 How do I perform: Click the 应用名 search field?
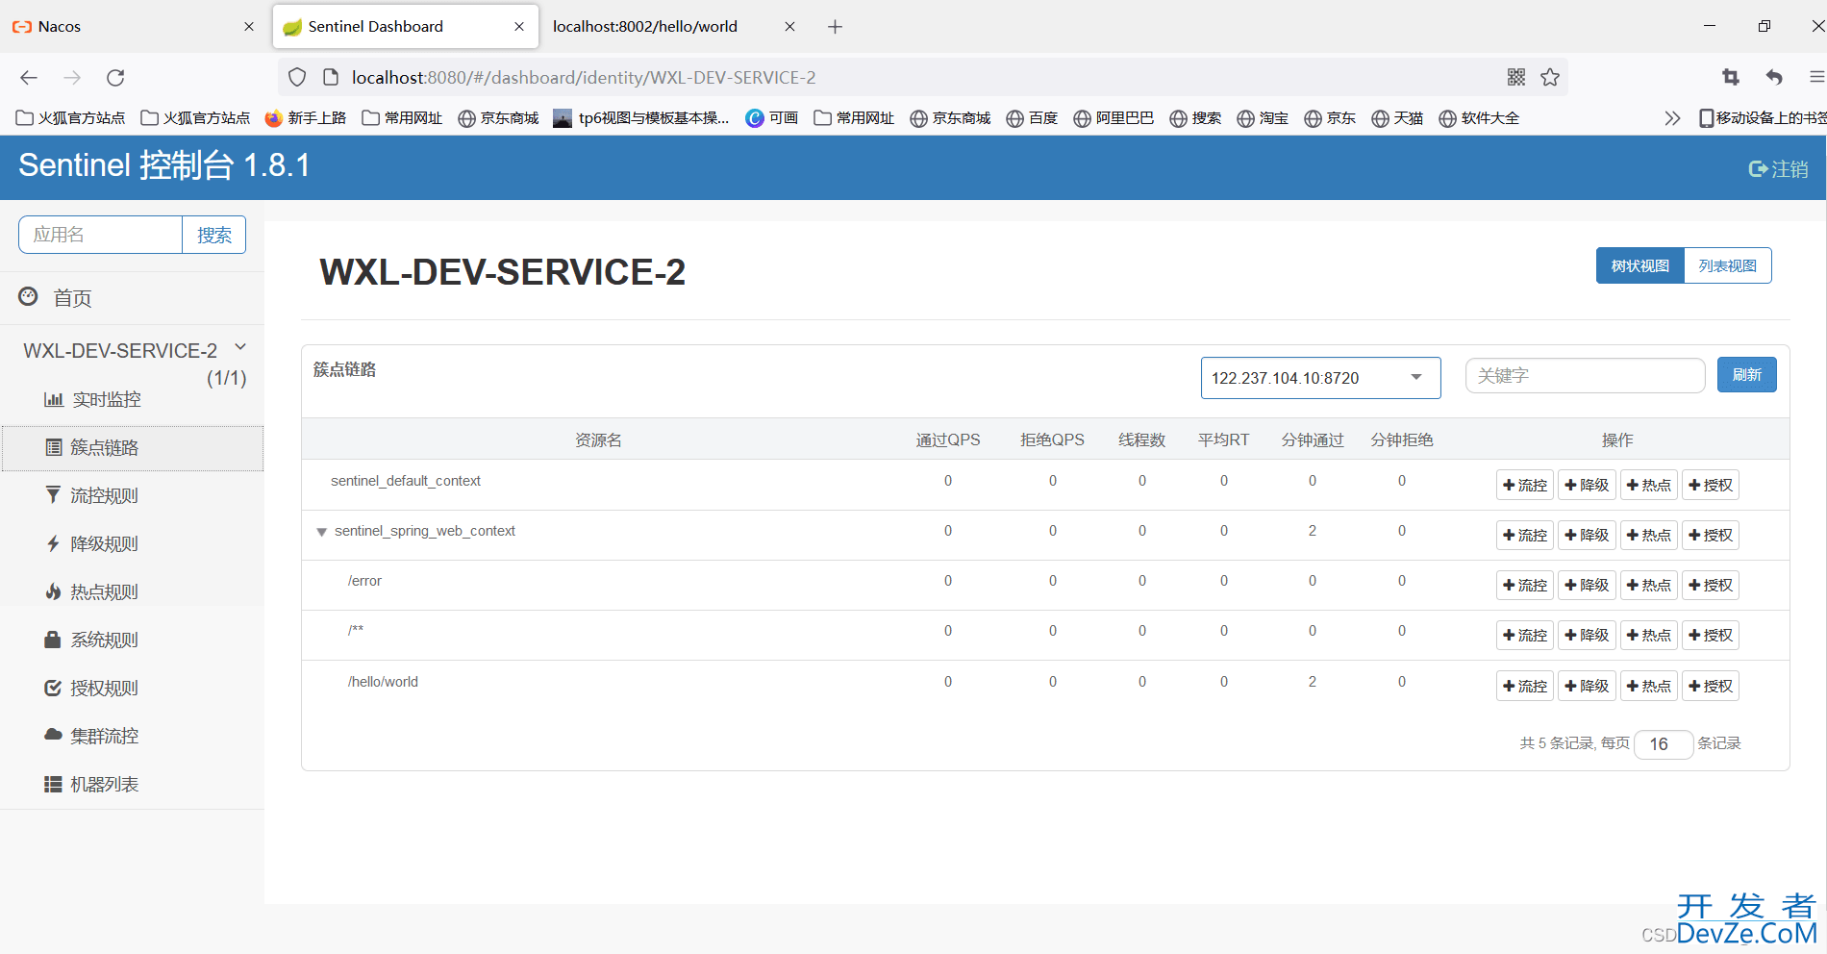coord(101,235)
